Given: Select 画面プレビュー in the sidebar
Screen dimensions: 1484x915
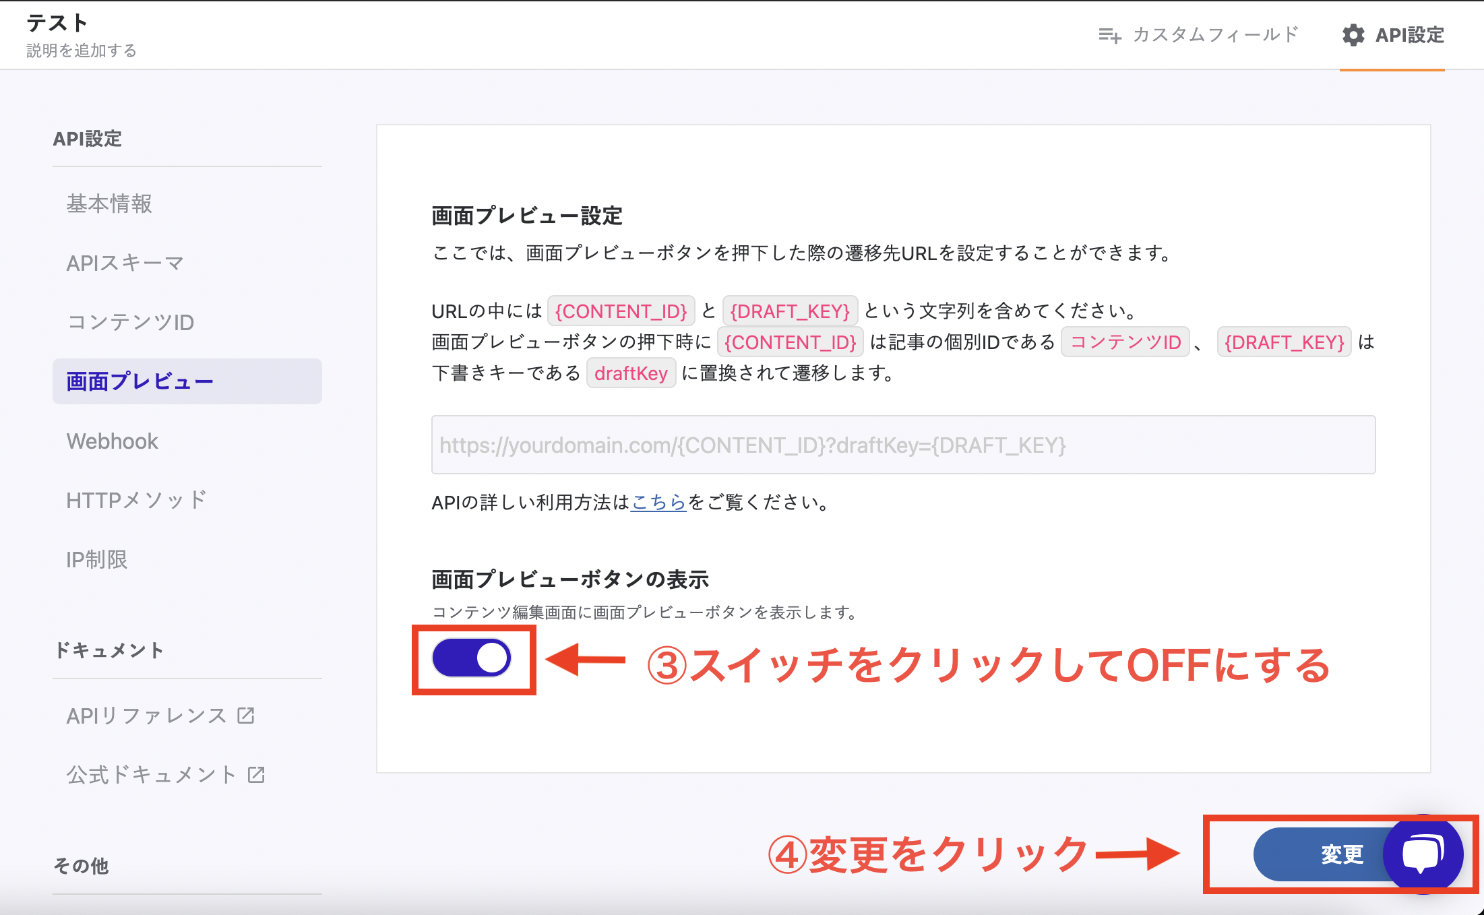Looking at the screenshot, I should pos(140,381).
